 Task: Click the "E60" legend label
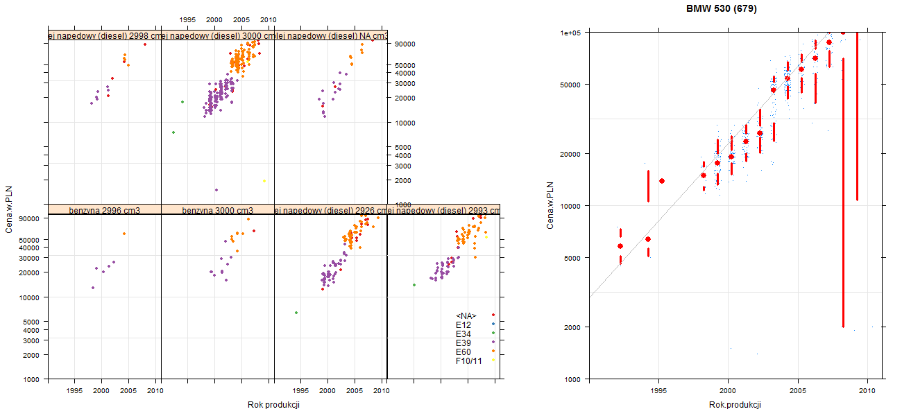[463, 352]
